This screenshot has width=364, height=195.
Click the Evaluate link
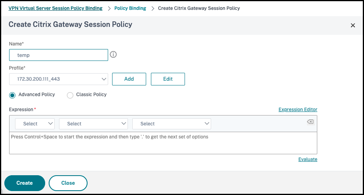[x=308, y=159]
